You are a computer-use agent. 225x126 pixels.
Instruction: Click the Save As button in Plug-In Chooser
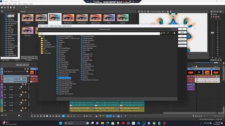tap(182, 43)
